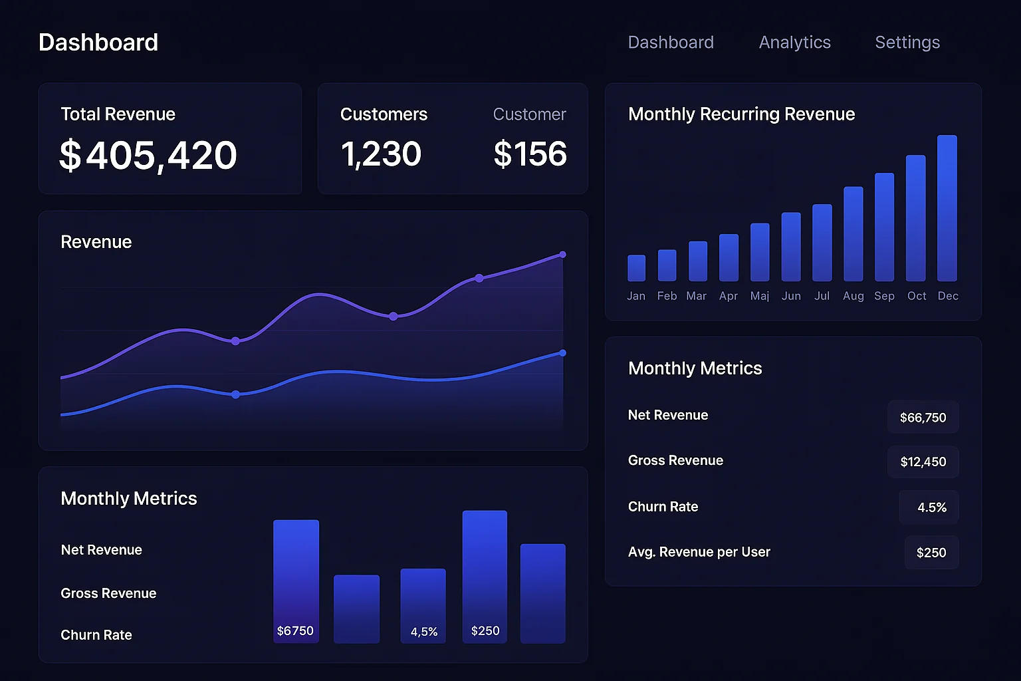Select the Customers count 1,230
1021x681 pixels.
coord(381,154)
